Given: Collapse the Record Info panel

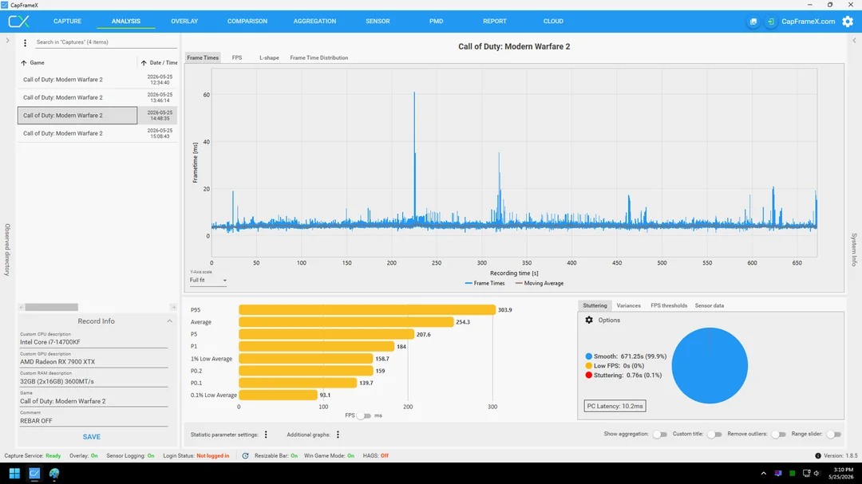Looking at the screenshot, I should [x=169, y=321].
